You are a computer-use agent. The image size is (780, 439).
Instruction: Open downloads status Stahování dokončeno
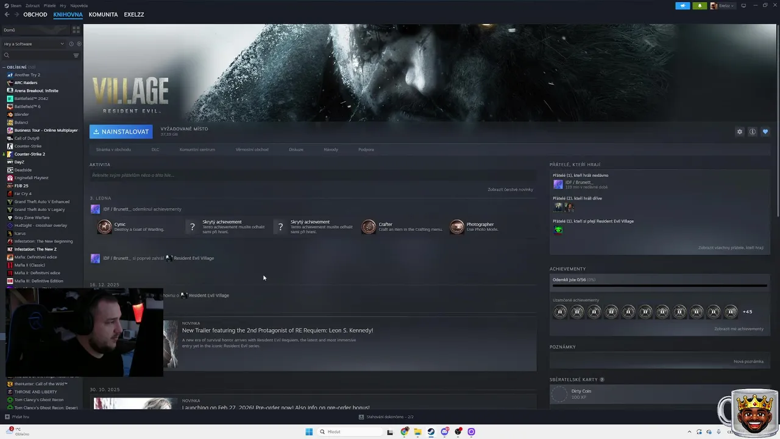[386, 417]
